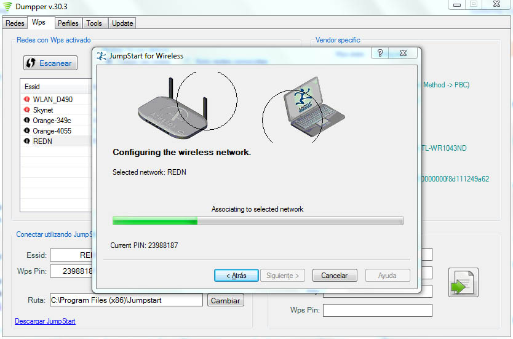Screen dimensions: 513x339
Task: Click the empty Wps Pin field at right
Action: [378, 310]
